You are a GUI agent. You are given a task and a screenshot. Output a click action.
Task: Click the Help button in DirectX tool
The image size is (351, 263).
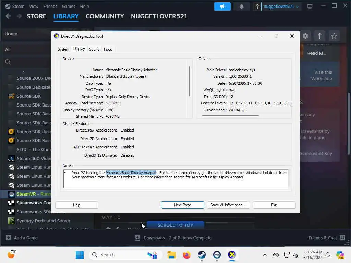(76, 205)
